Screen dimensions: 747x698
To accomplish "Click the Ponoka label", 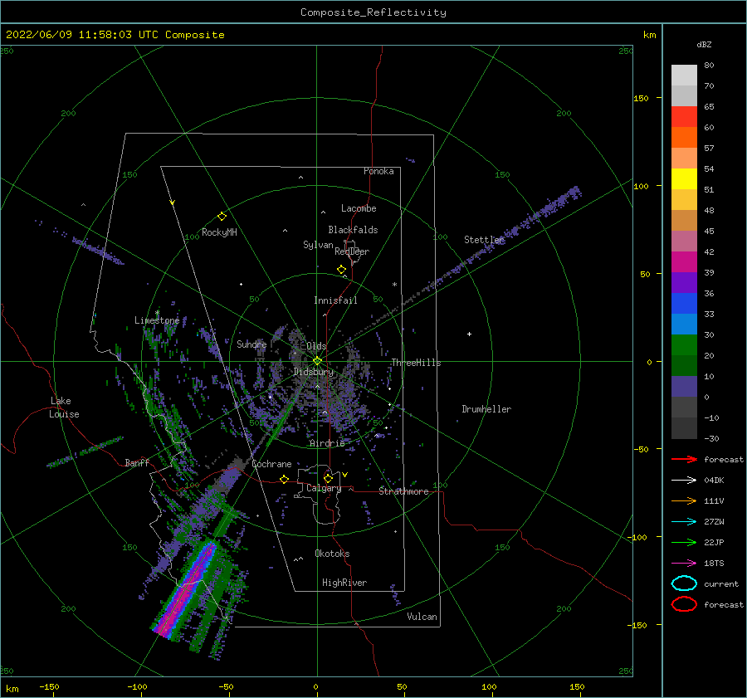I will click(378, 171).
